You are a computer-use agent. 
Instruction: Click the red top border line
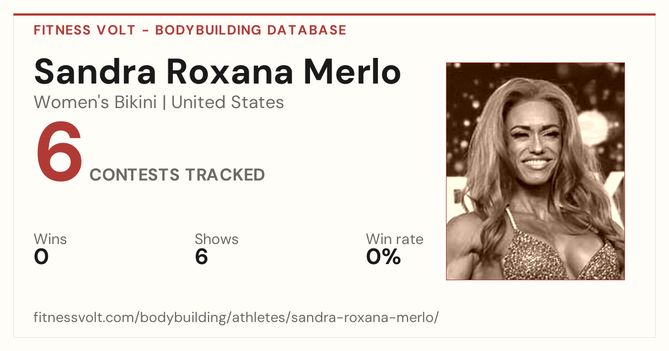(334, 14)
